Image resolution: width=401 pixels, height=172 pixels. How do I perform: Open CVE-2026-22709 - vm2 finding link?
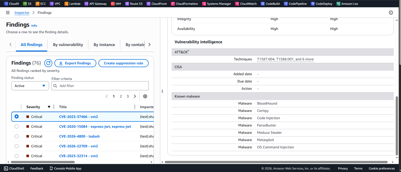point(78,146)
